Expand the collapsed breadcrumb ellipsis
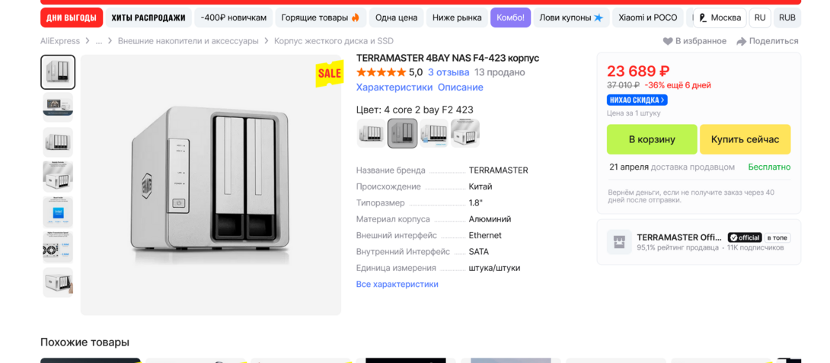This screenshot has width=830, height=363. 99,41
